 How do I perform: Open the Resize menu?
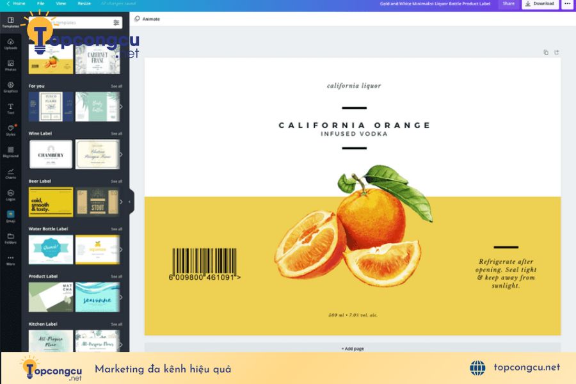(x=84, y=3)
